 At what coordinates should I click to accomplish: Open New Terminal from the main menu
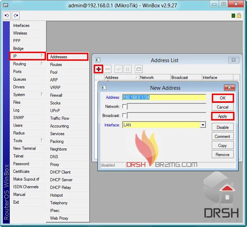(28, 148)
